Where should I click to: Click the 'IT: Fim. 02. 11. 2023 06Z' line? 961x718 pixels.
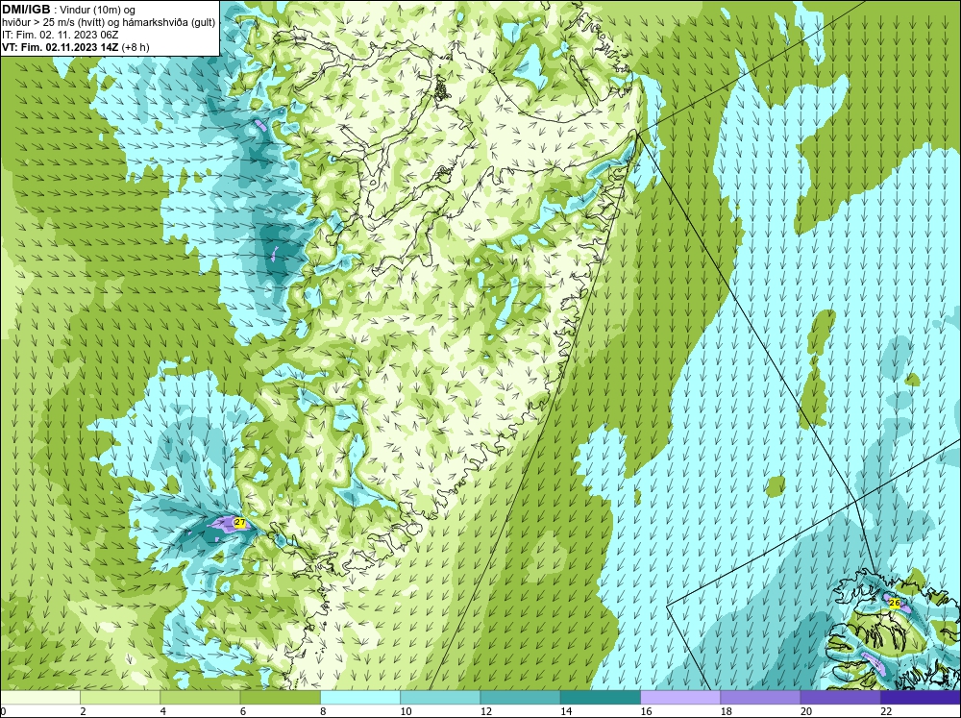click(60, 35)
